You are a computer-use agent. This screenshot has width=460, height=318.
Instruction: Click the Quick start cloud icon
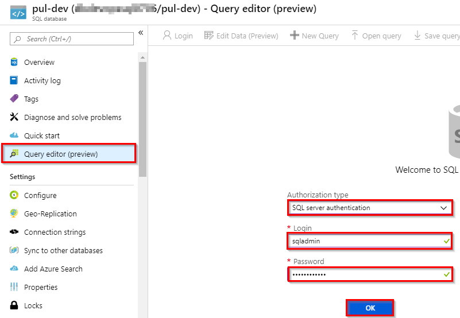tap(14, 135)
